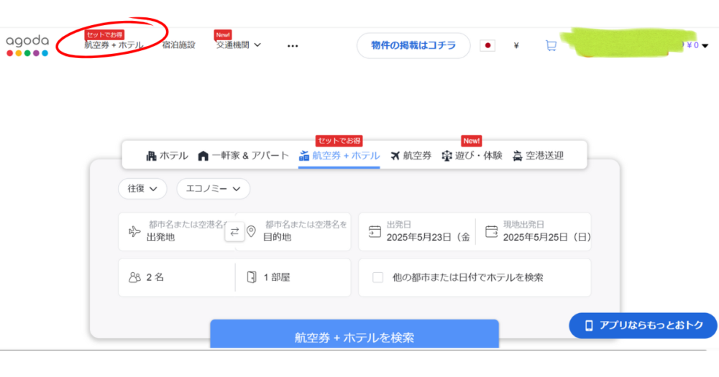Open the 出発日 date picker
Screen dimensions: 719x377
click(x=417, y=231)
